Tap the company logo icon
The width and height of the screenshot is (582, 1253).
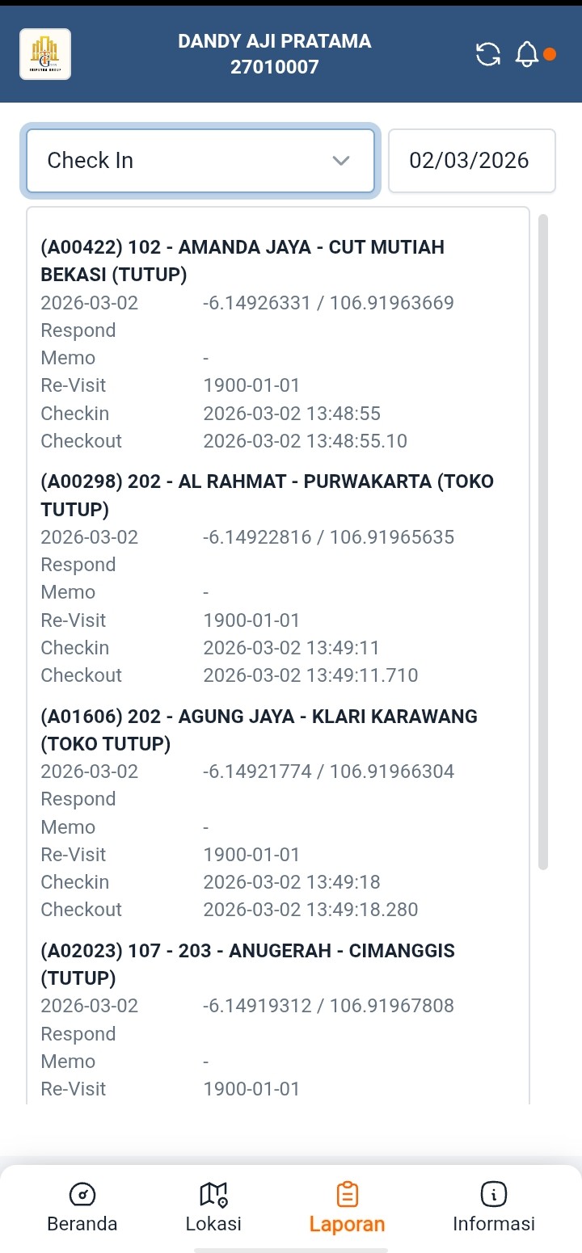click(x=45, y=54)
